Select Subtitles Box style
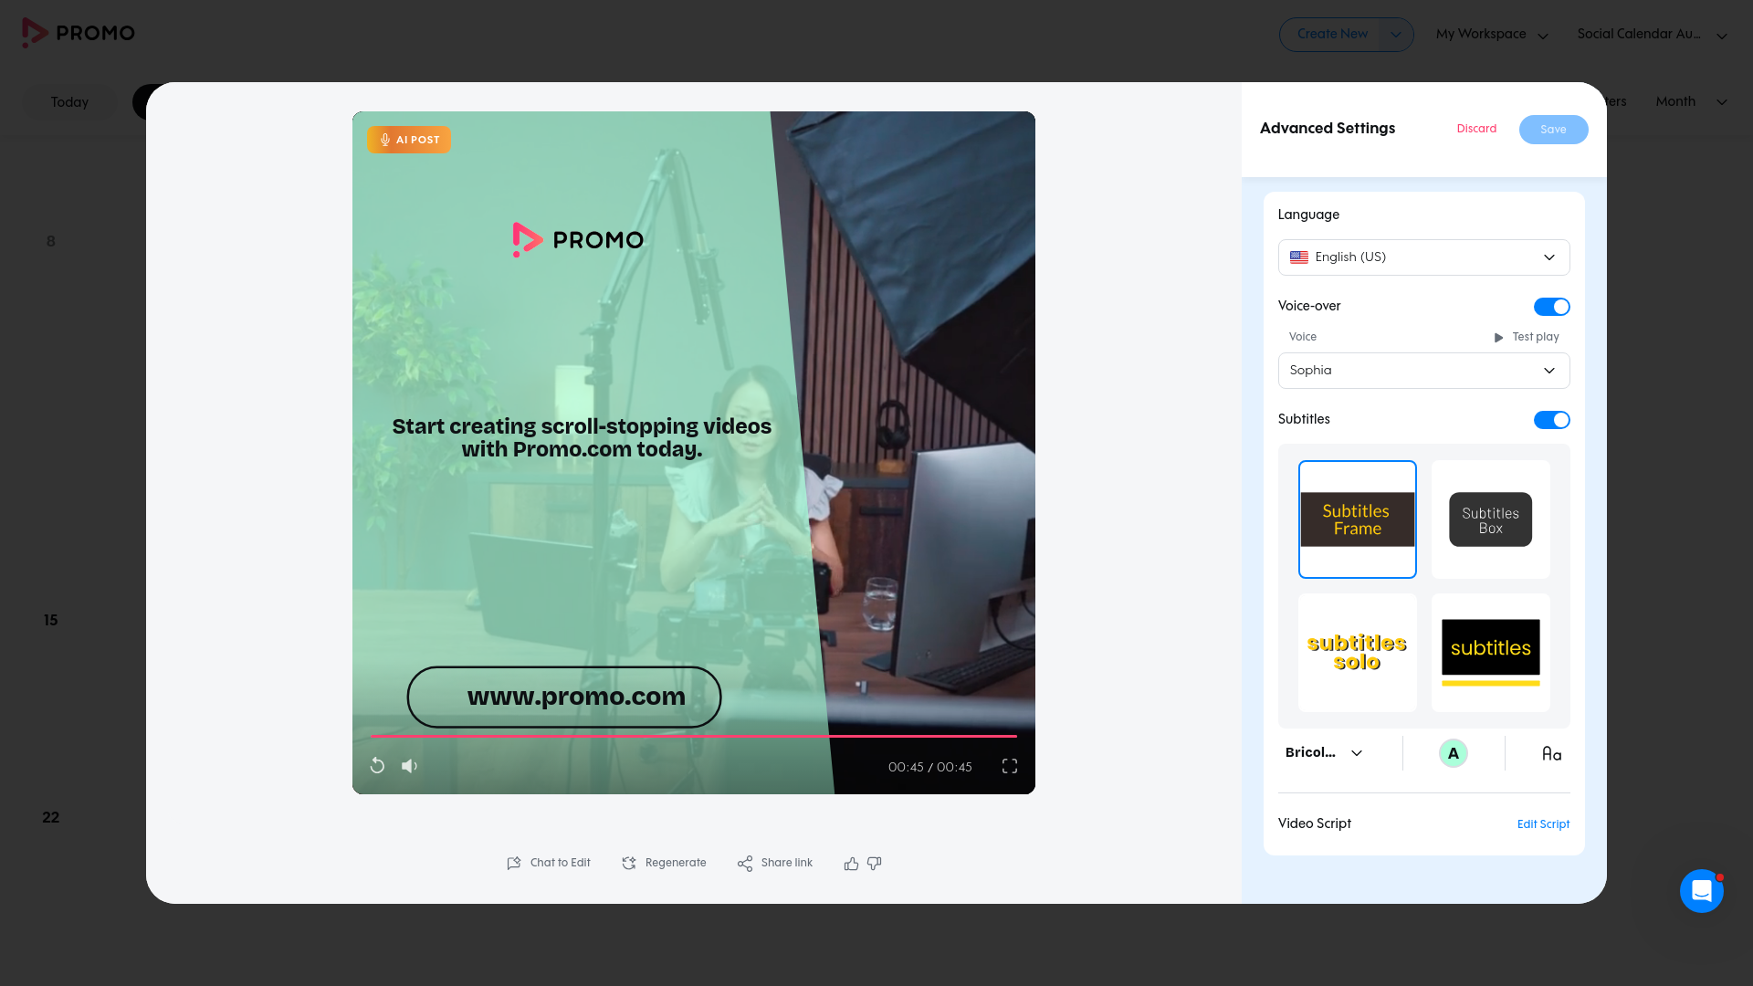This screenshot has width=1753, height=986. [x=1491, y=519]
